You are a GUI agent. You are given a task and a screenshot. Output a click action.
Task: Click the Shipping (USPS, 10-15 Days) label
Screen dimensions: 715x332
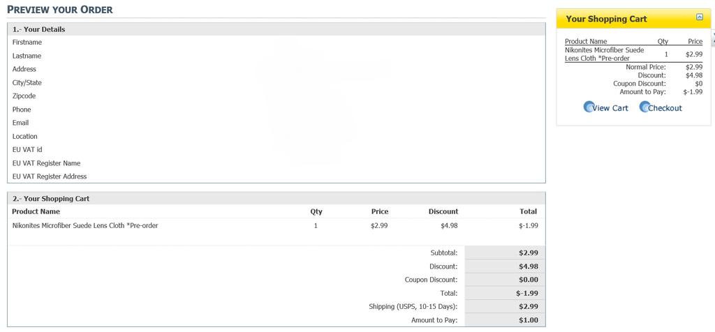pyautogui.click(x=413, y=306)
